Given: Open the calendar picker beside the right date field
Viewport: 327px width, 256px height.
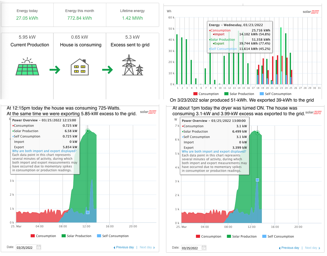Looking at the screenshot, I should [x=204, y=248].
